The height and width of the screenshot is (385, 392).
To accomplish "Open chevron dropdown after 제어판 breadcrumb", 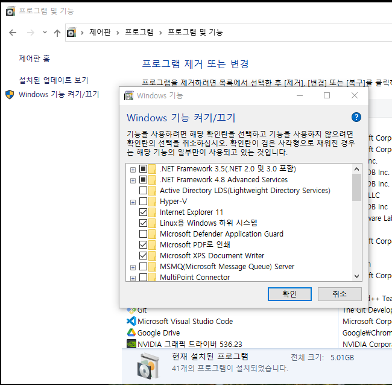I will point(118,33).
